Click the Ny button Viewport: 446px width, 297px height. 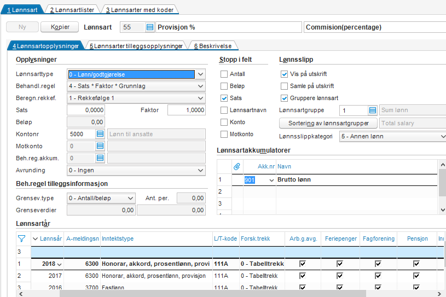(x=22, y=27)
